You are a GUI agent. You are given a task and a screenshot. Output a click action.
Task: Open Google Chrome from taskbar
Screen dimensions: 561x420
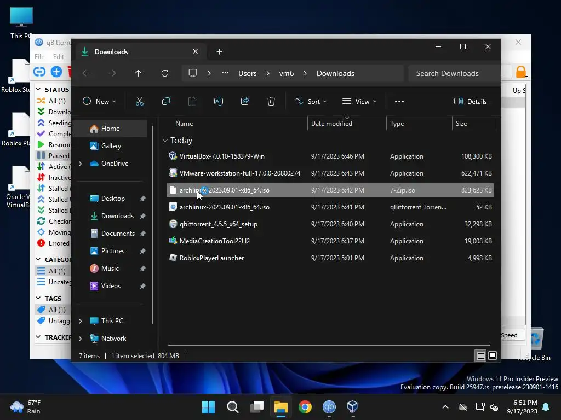click(305, 407)
